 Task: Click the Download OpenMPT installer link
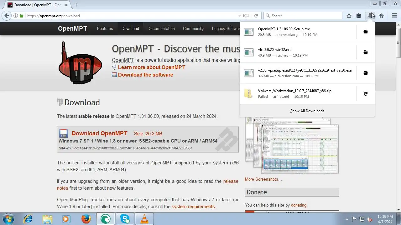100,133
